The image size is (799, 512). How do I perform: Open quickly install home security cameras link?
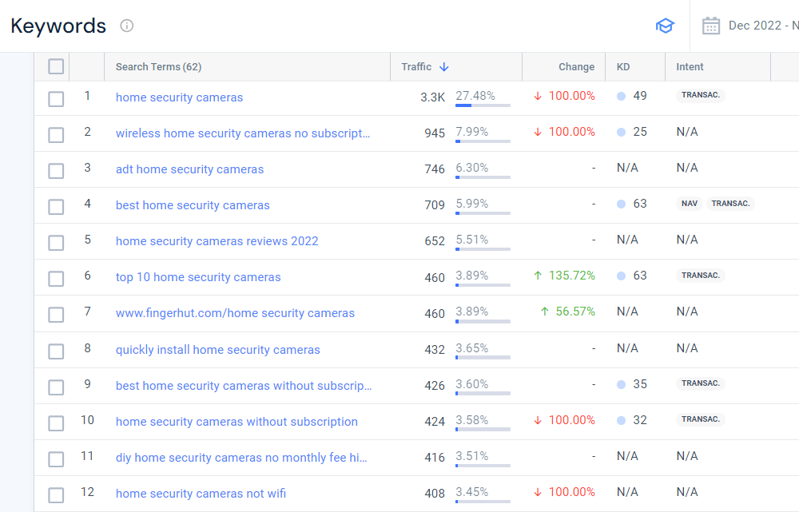[217, 350]
